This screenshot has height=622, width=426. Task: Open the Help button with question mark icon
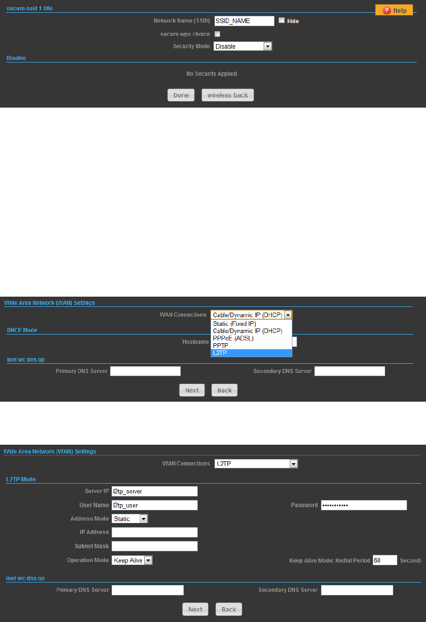[394, 10]
